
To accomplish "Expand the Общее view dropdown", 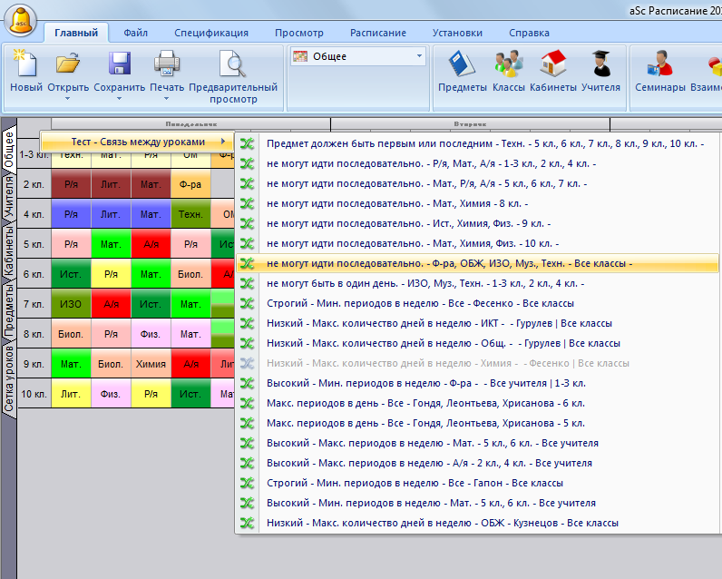I will [x=419, y=56].
